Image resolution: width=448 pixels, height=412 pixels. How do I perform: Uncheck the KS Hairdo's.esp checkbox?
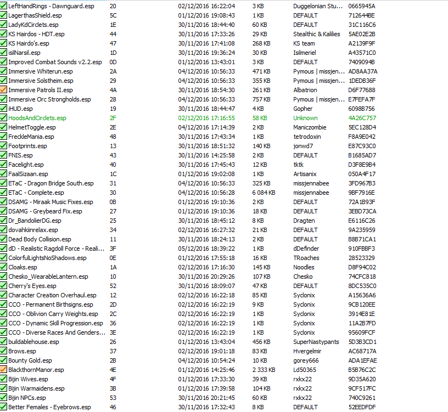(3, 43)
